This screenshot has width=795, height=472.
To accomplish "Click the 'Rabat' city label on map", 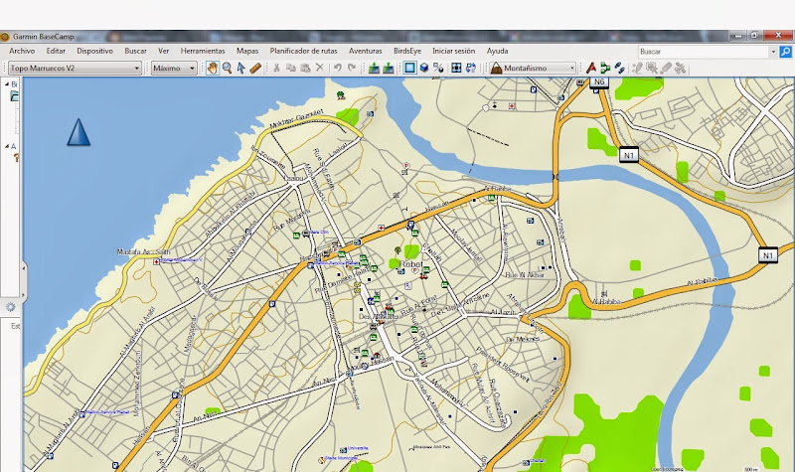I will click(x=410, y=264).
